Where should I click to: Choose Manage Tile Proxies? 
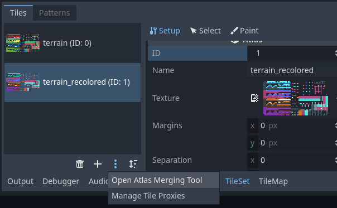click(x=163, y=196)
